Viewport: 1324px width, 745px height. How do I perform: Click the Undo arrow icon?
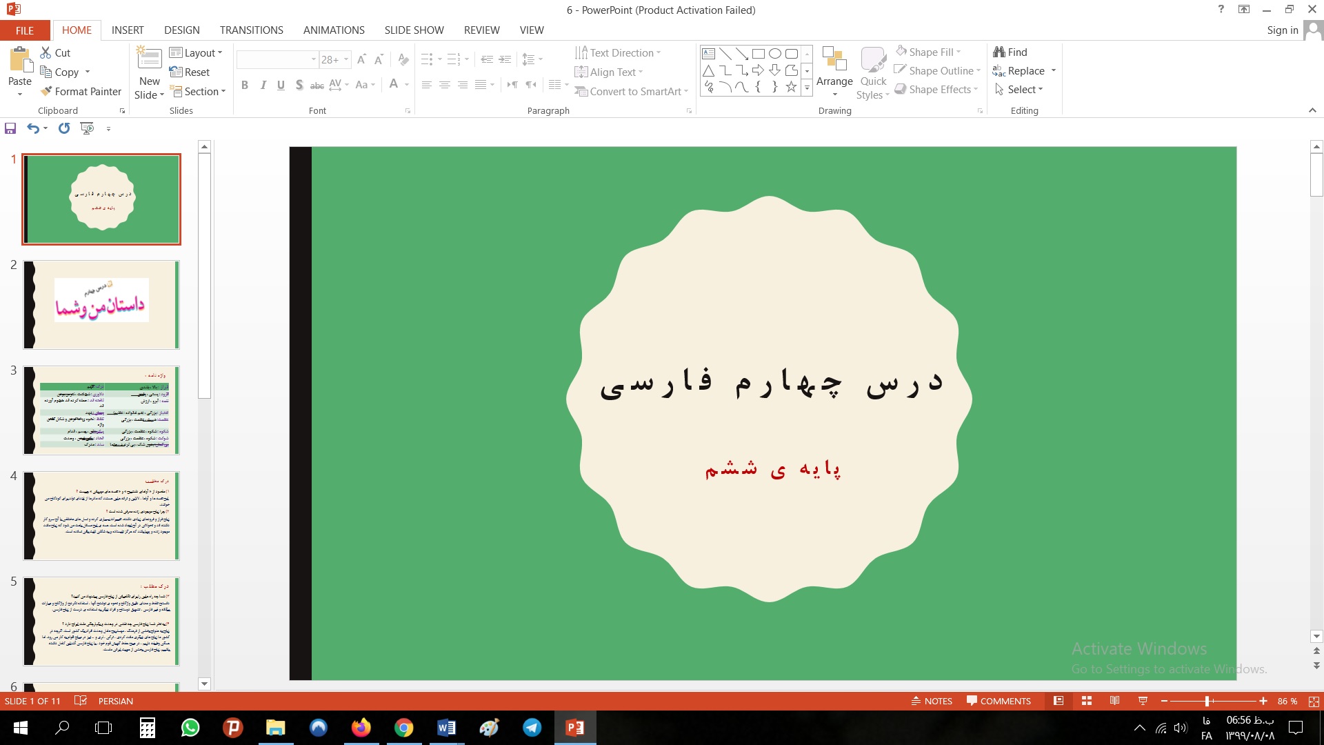click(32, 128)
